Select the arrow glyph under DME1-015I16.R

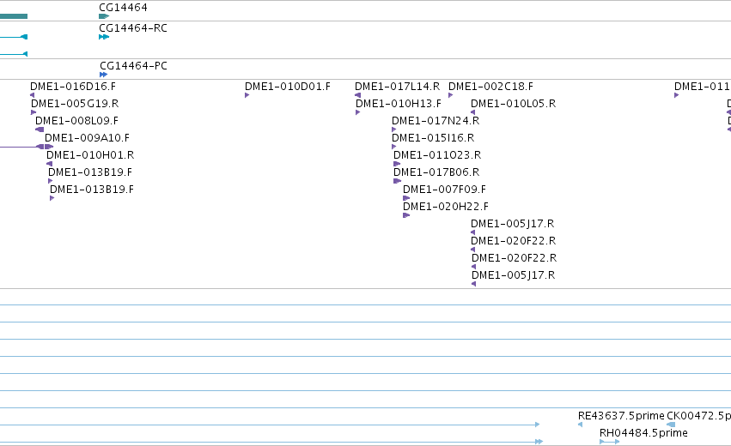[x=394, y=148]
